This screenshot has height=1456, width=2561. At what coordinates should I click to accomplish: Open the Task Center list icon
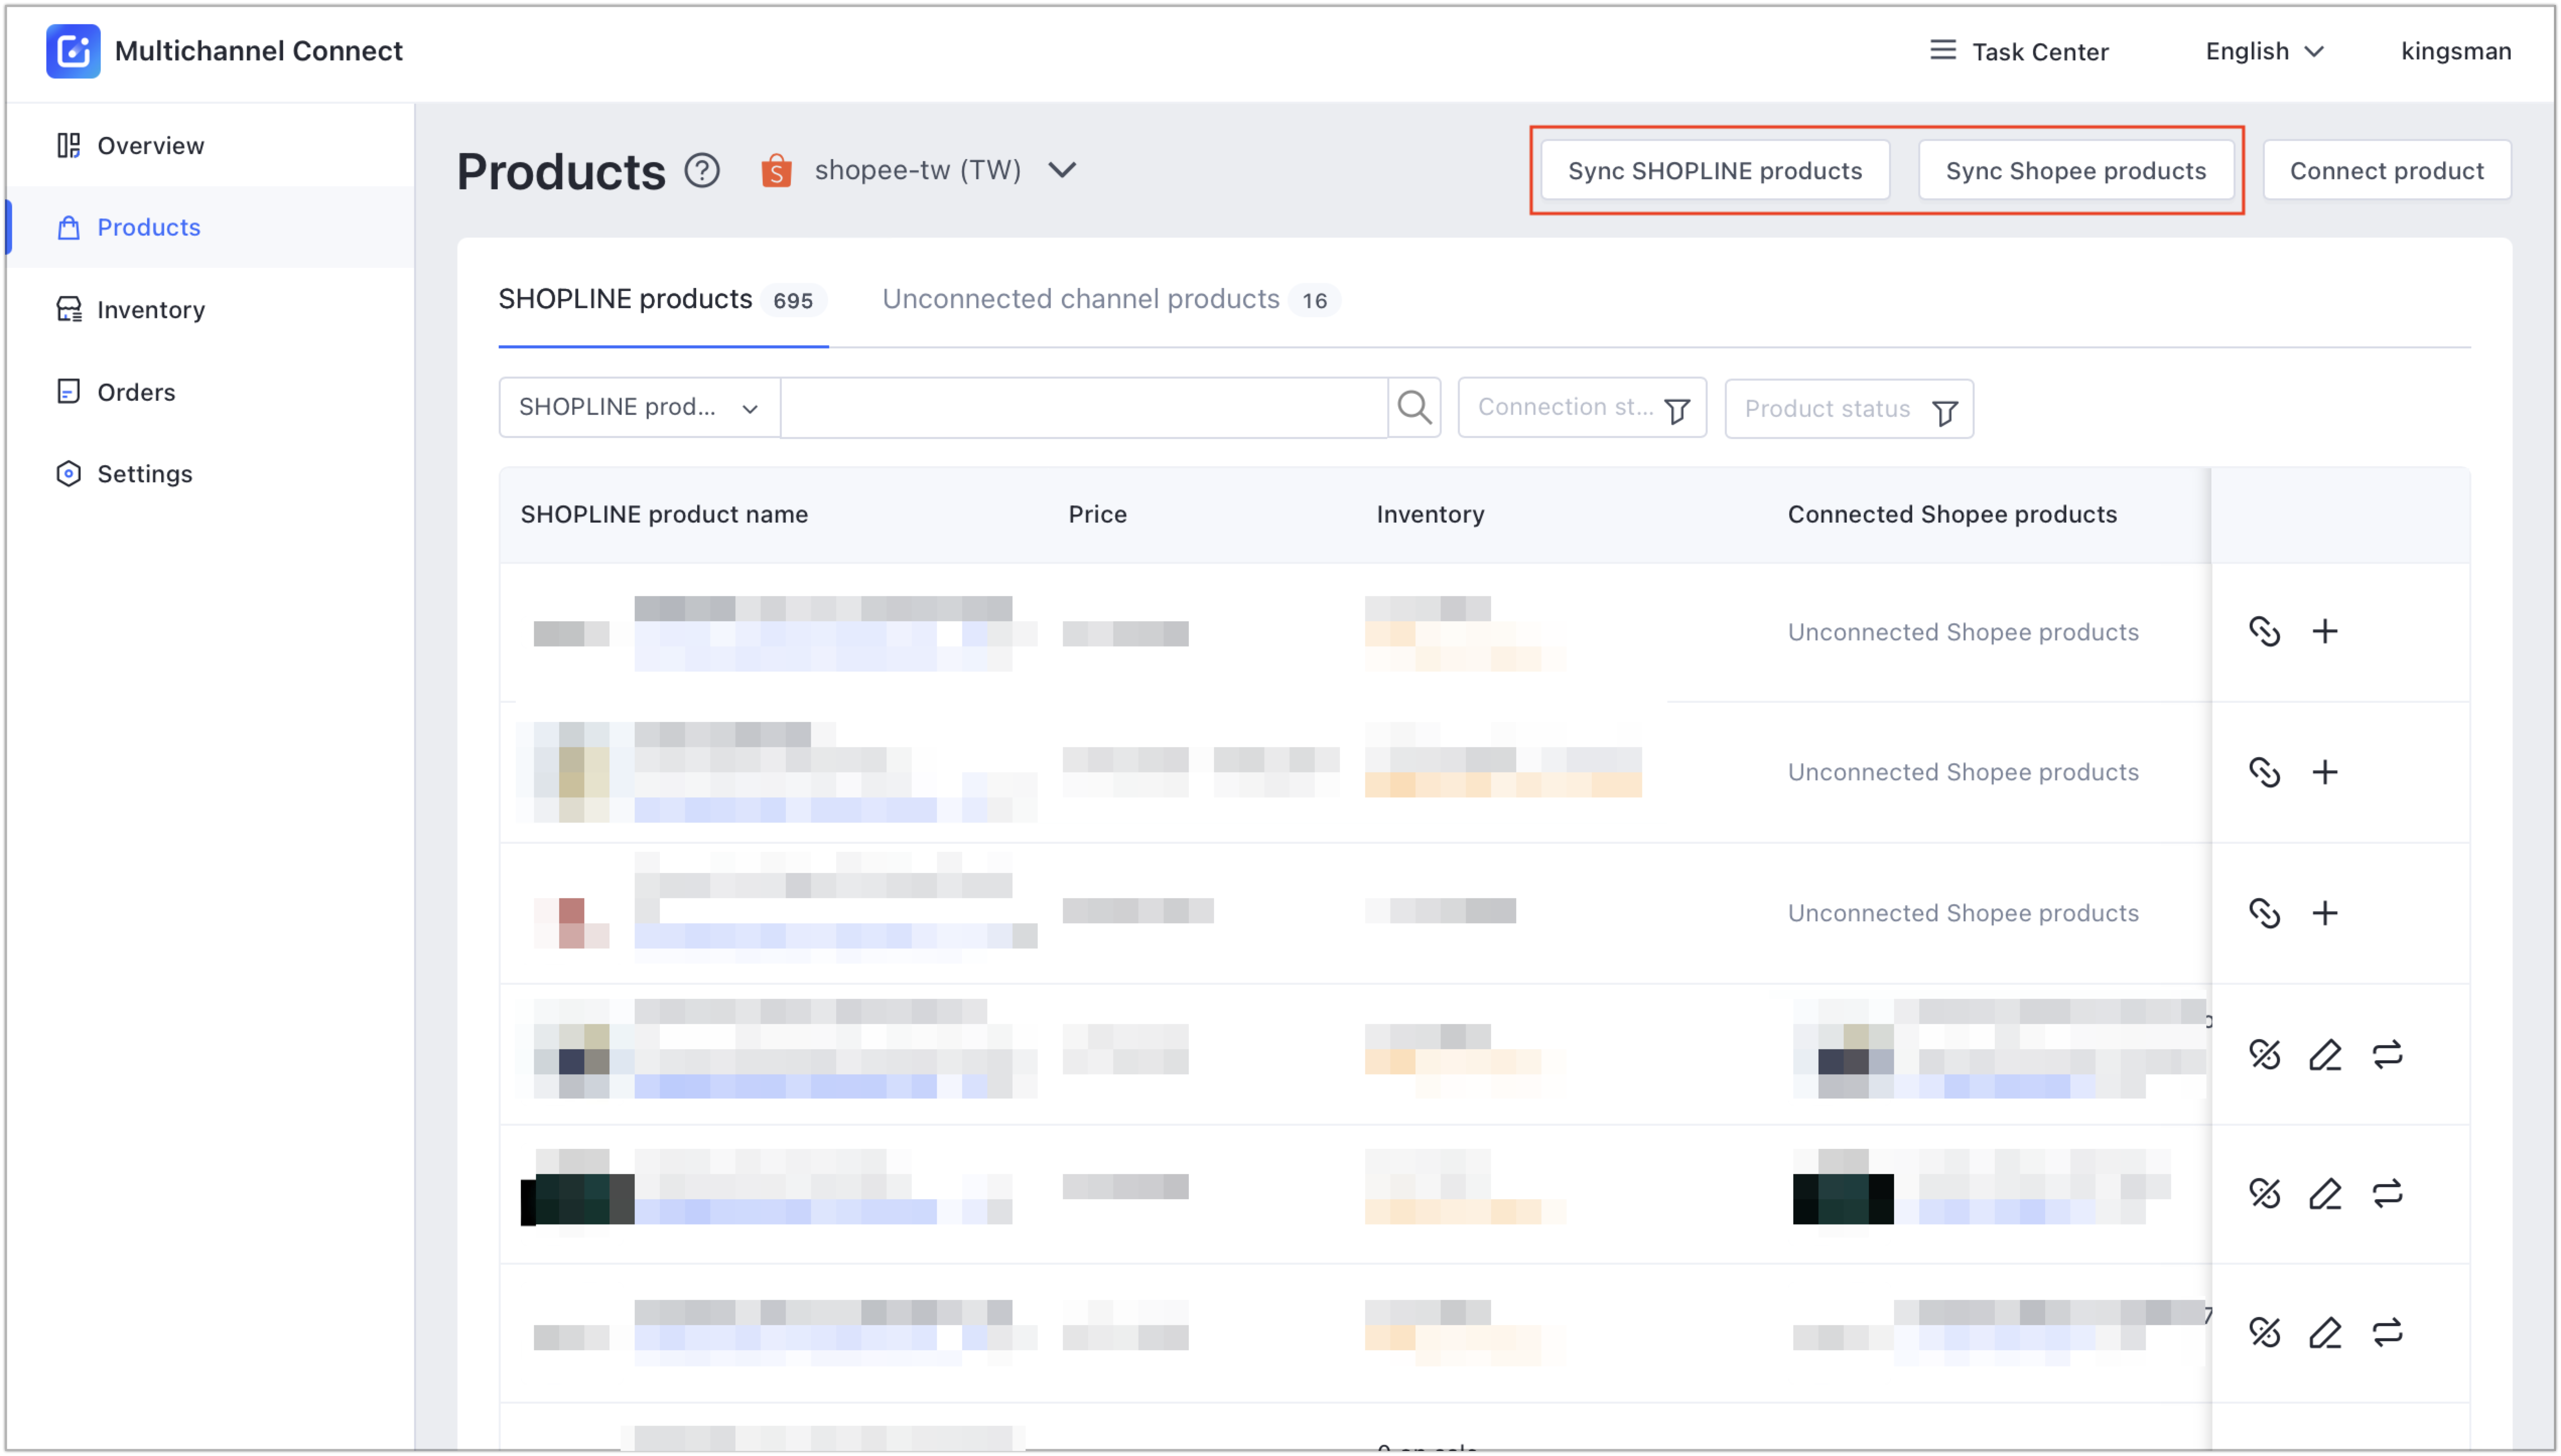1942,50
